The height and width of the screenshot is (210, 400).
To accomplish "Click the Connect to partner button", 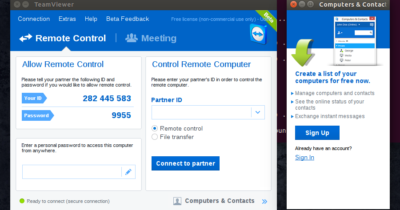I will coord(185,163).
